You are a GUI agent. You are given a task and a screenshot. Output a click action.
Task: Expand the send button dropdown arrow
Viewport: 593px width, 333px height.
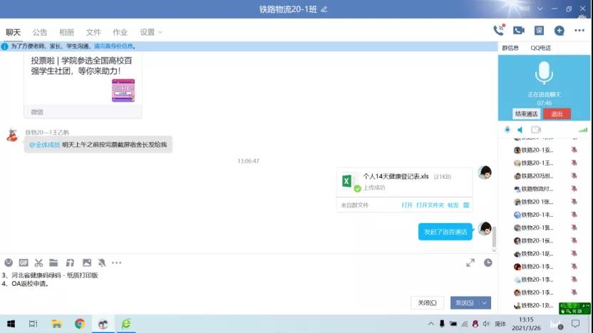coord(485,302)
